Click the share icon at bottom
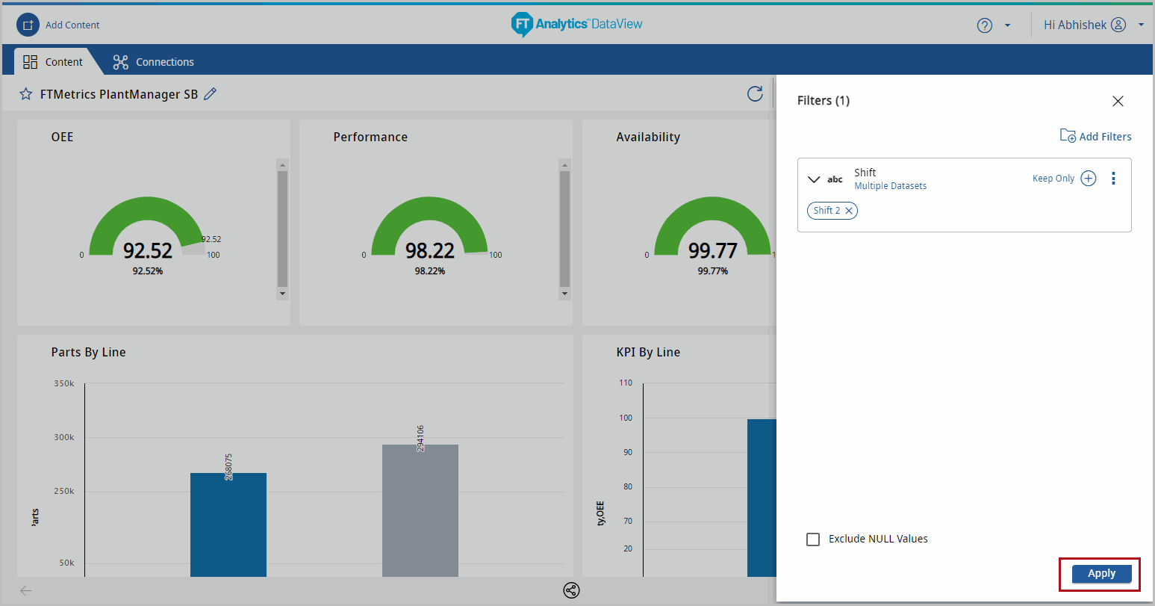Screen dimensions: 1155x606 [x=571, y=590]
